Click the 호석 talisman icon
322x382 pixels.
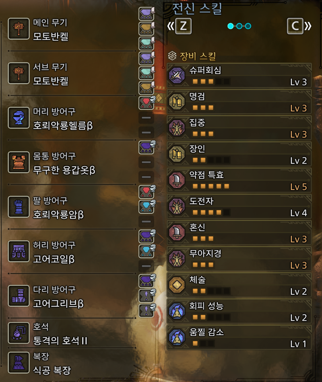[19, 333]
